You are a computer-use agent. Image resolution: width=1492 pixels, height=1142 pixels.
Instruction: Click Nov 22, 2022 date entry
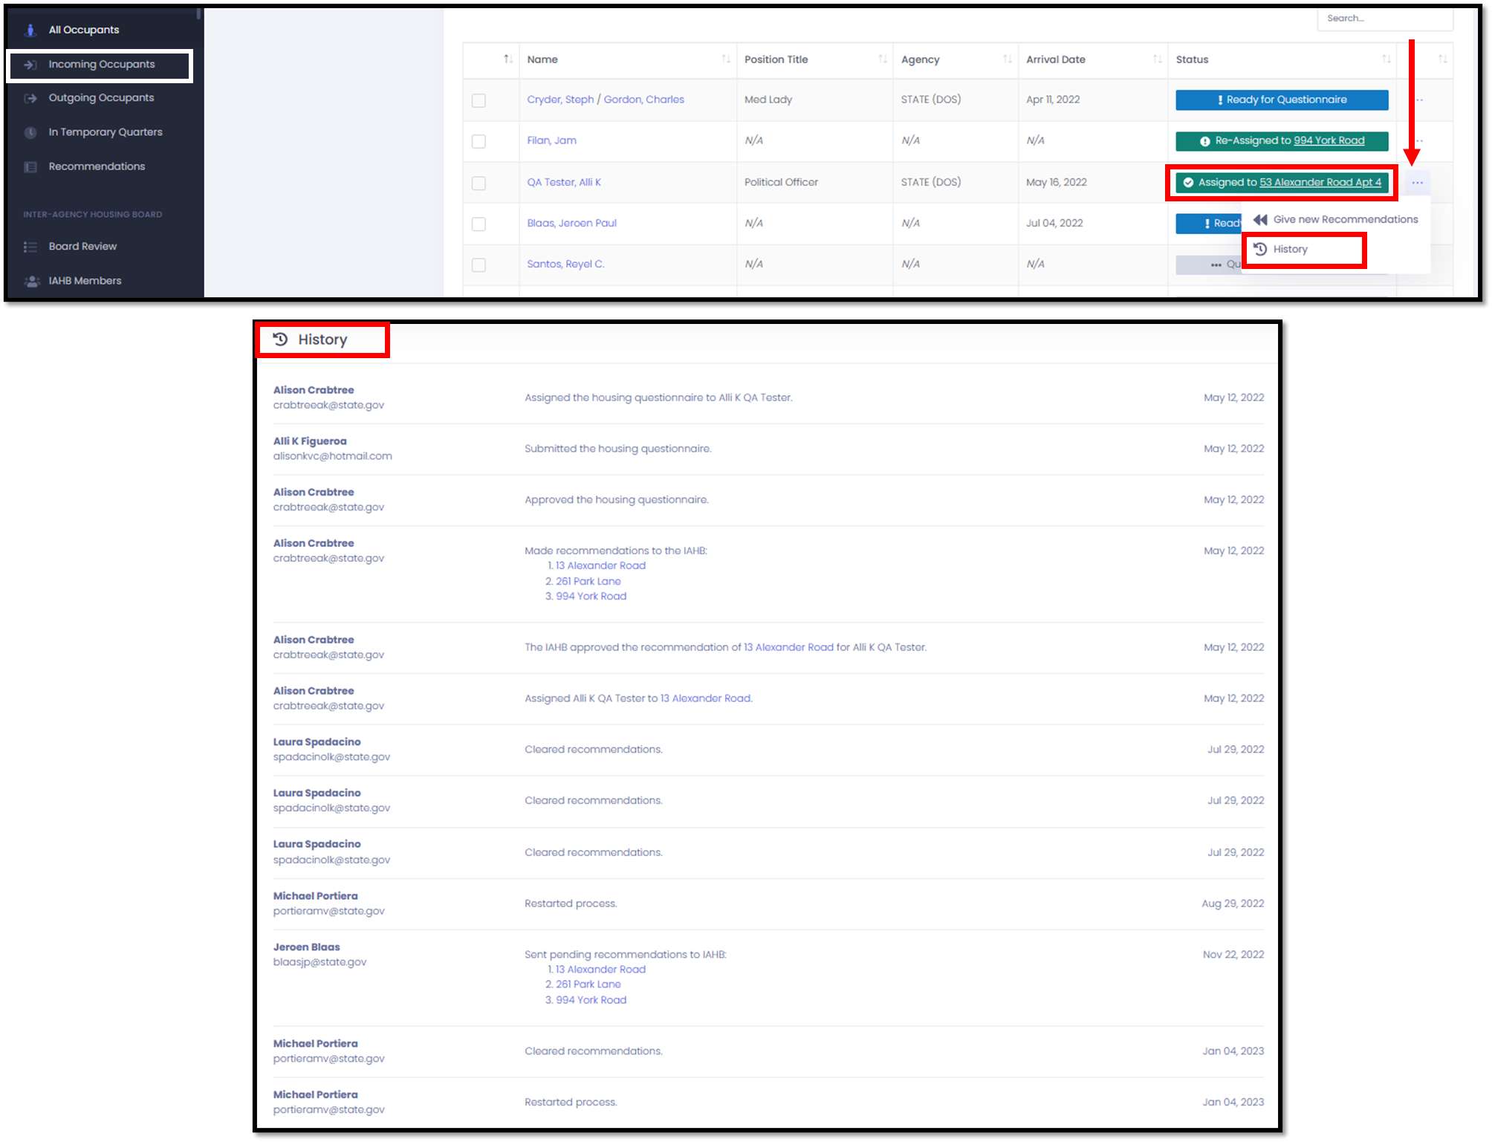click(1233, 955)
